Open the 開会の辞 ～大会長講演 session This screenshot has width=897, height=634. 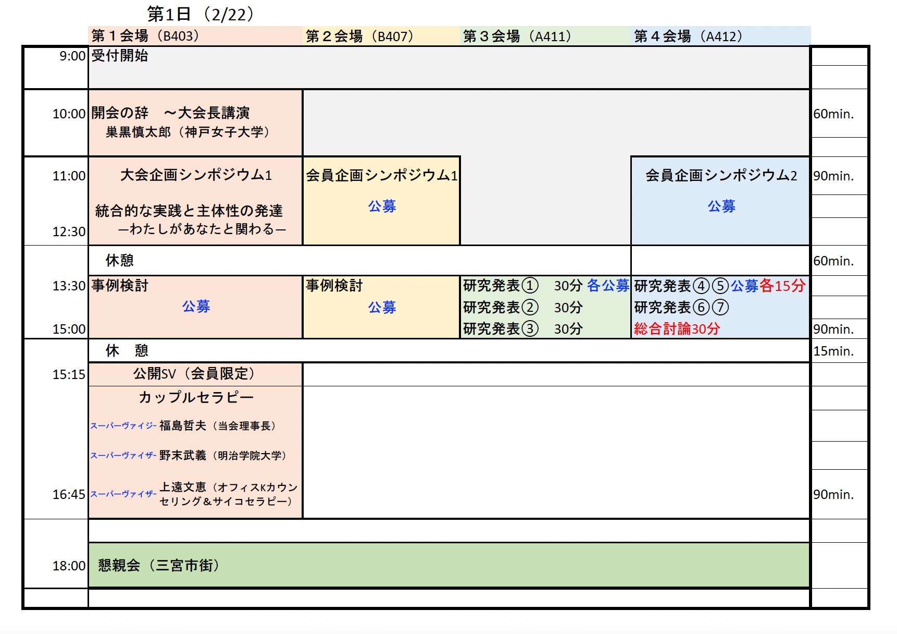pos(170,113)
